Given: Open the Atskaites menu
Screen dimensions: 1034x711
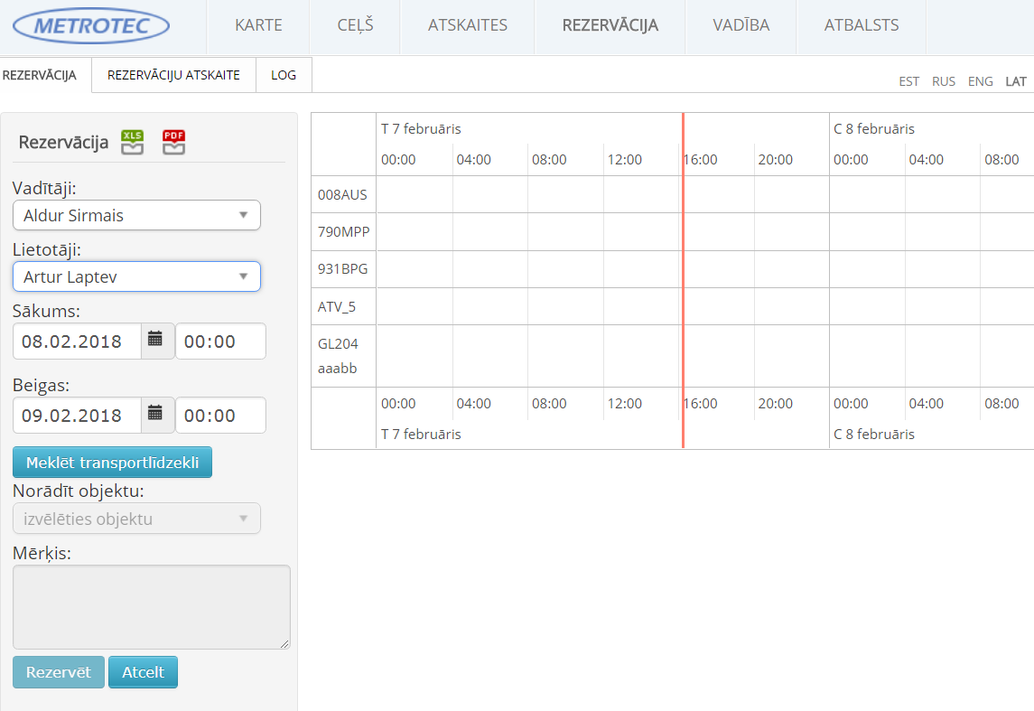Looking at the screenshot, I should [x=467, y=26].
